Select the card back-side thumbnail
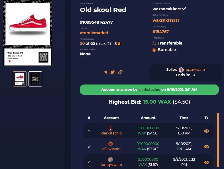Image resolution: width=224 pixels, height=169 pixels. pyautogui.click(x=35, y=79)
